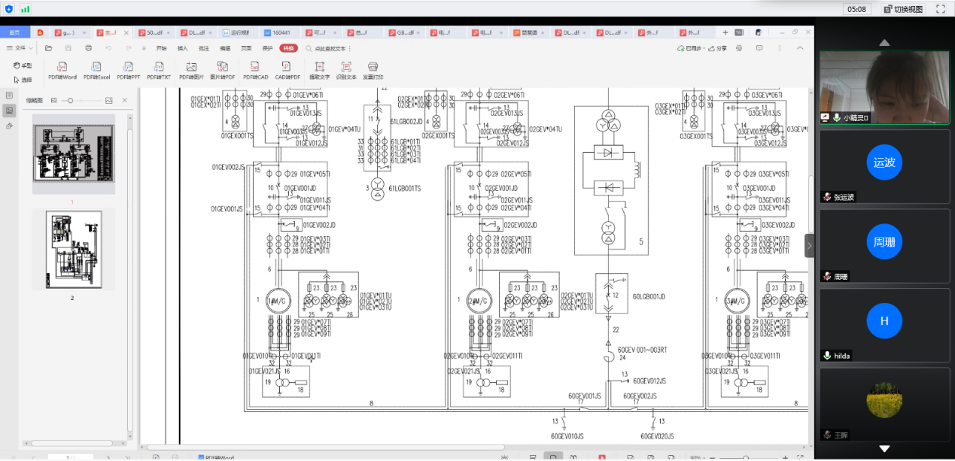Viewport: 955px width, 461px height.
Task: Collapse the ribbon with the chevron arrow
Action: pos(800,48)
